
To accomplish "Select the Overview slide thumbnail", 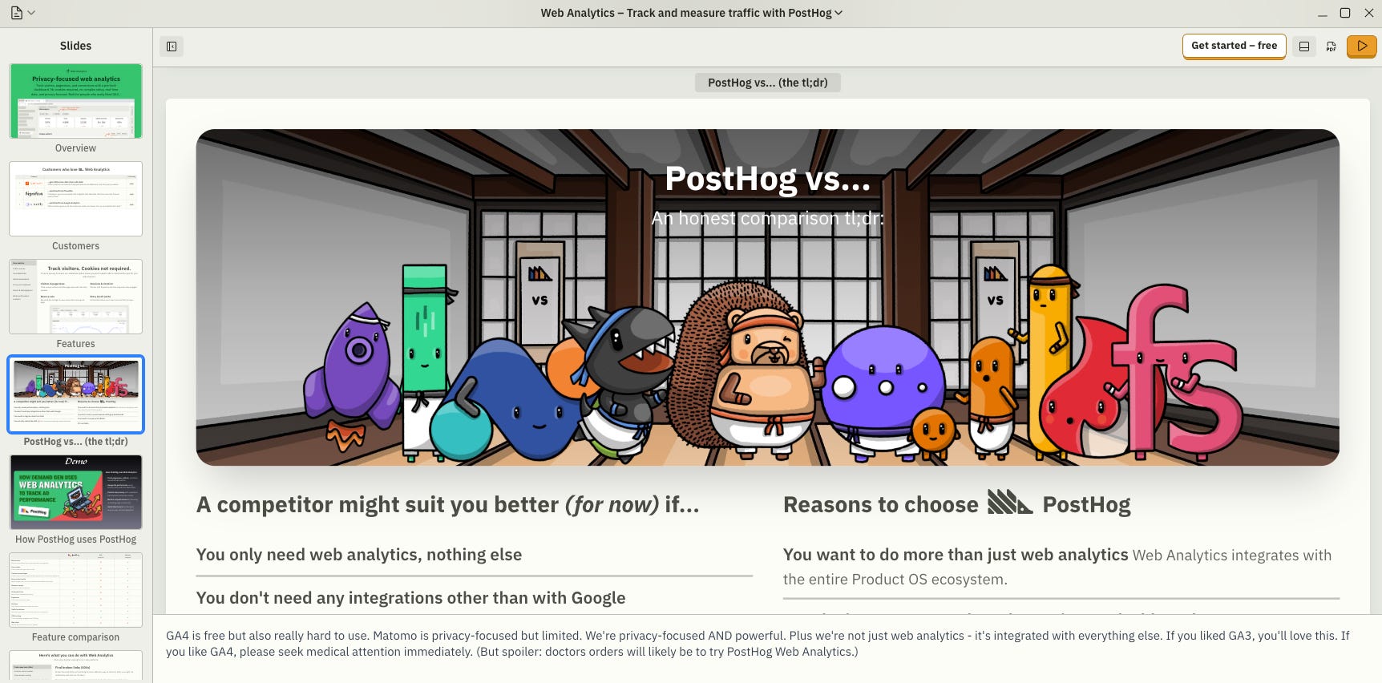I will click(x=76, y=101).
